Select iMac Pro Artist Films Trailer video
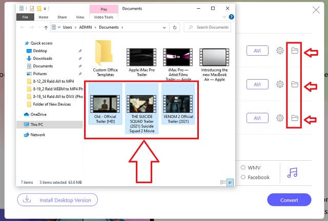The width and height of the screenshot is (328, 221). 178,65
